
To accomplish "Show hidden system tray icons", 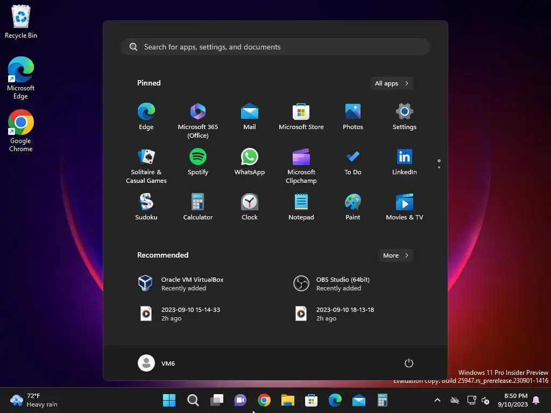I will [437, 400].
